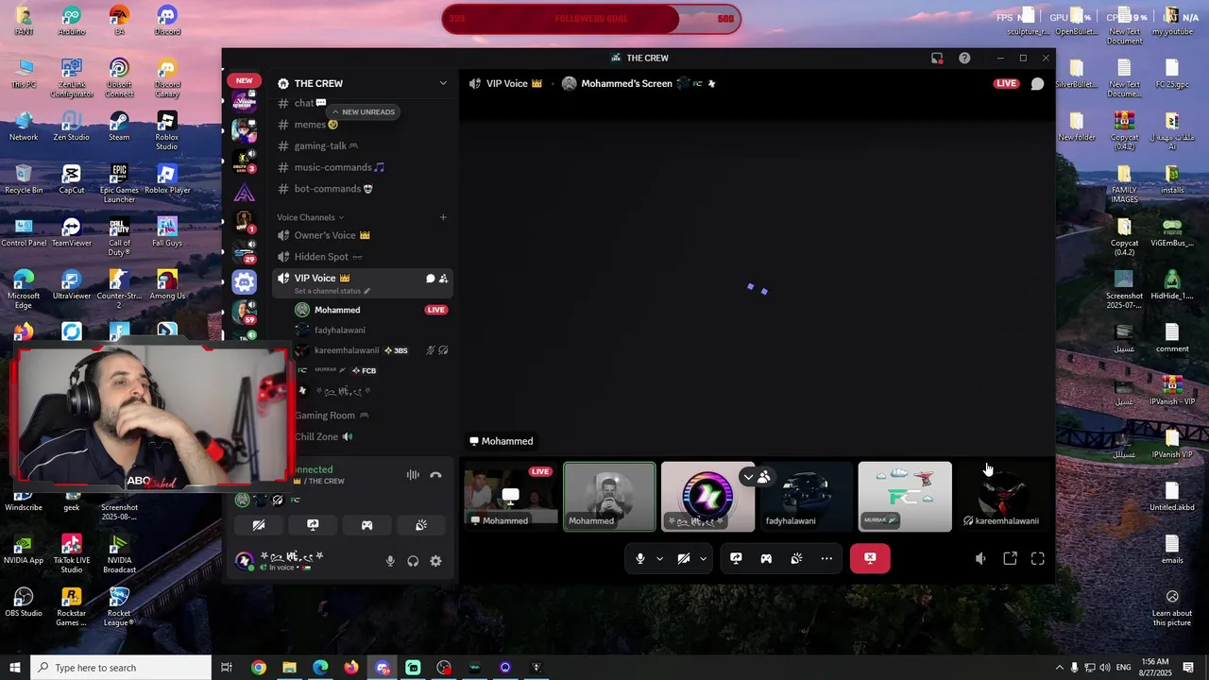
Task: Stop watching stream with red button
Action: click(x=870, y=558)
